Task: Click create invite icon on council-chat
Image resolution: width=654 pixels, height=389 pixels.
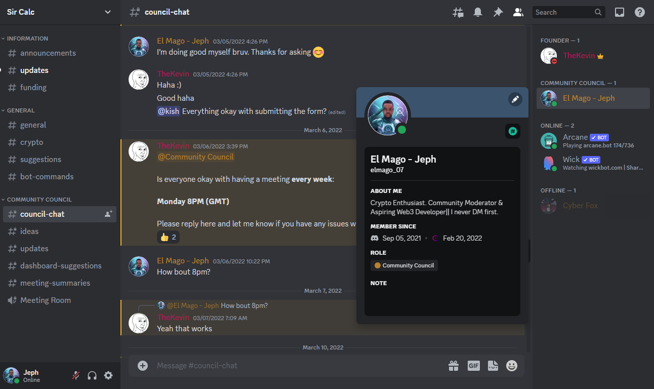Action: (x=108, y=214)
